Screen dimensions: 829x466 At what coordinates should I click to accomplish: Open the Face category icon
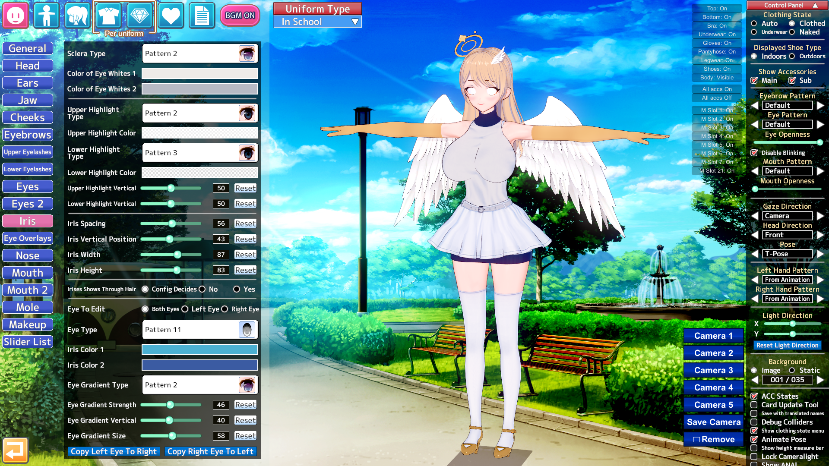point(16,16)
